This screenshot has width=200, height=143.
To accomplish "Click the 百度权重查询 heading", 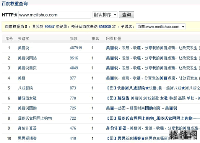I will coord(15,3).
